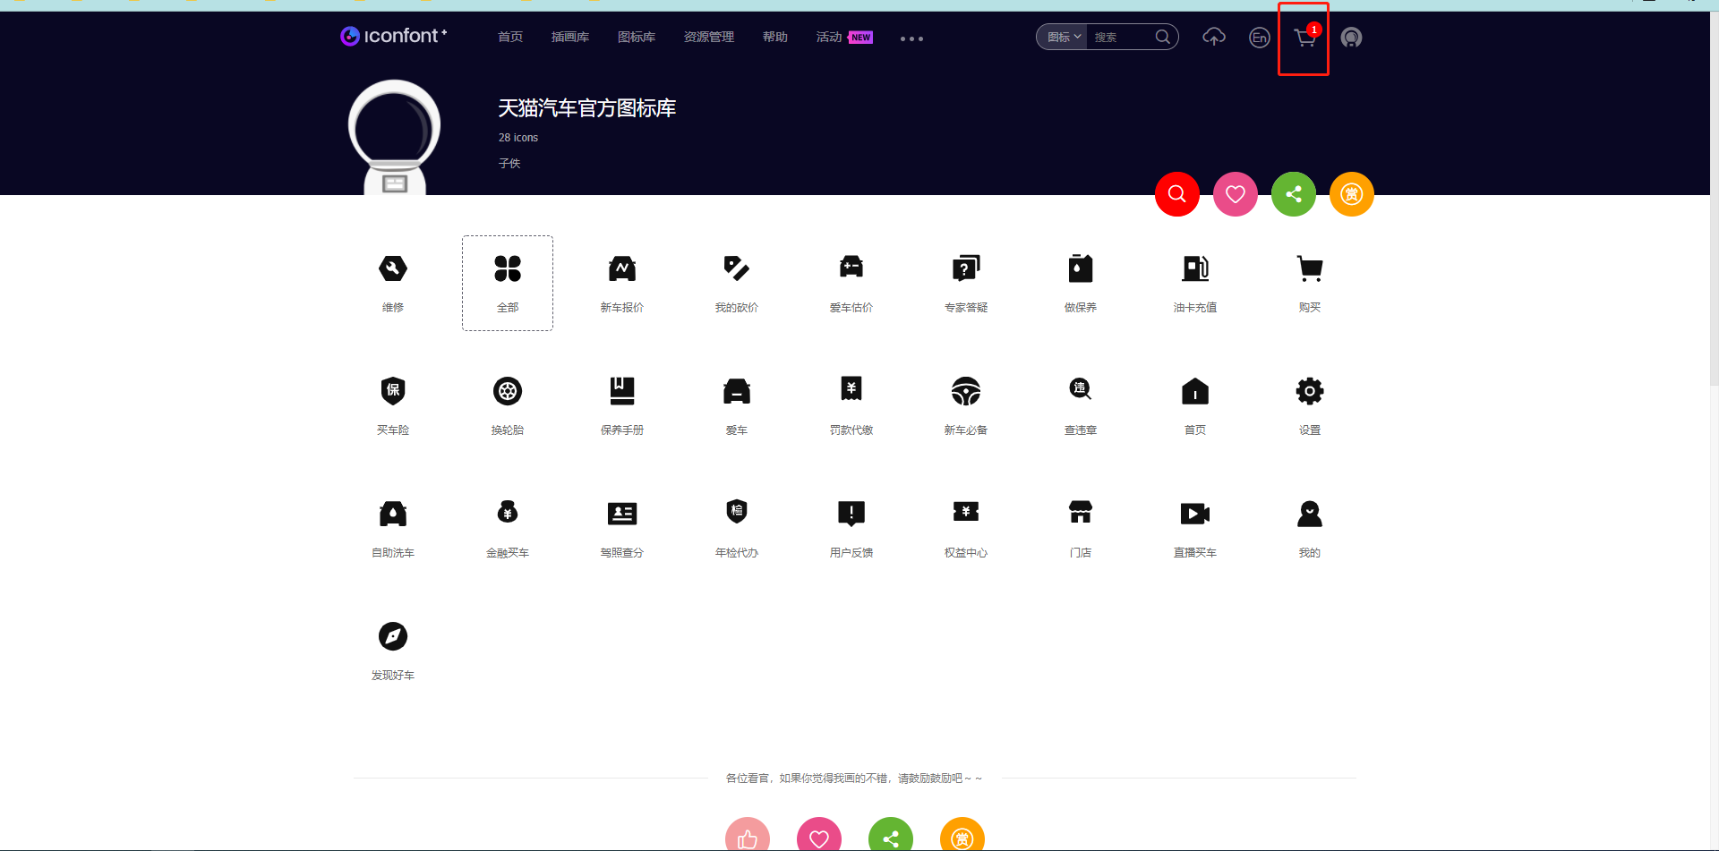Open the 活动 NEW menu item

tap(844, 37)
